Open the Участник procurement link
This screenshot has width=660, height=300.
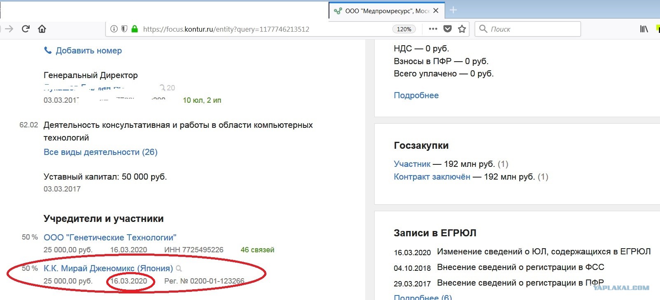[412, 164]
